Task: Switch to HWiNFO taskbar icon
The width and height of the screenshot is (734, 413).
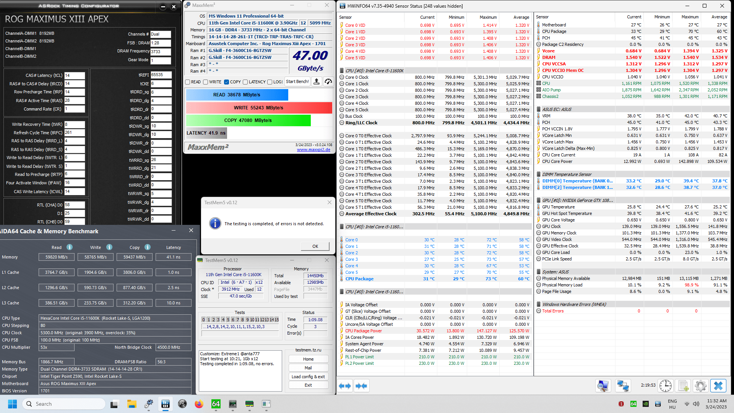Action: point(166,404)
